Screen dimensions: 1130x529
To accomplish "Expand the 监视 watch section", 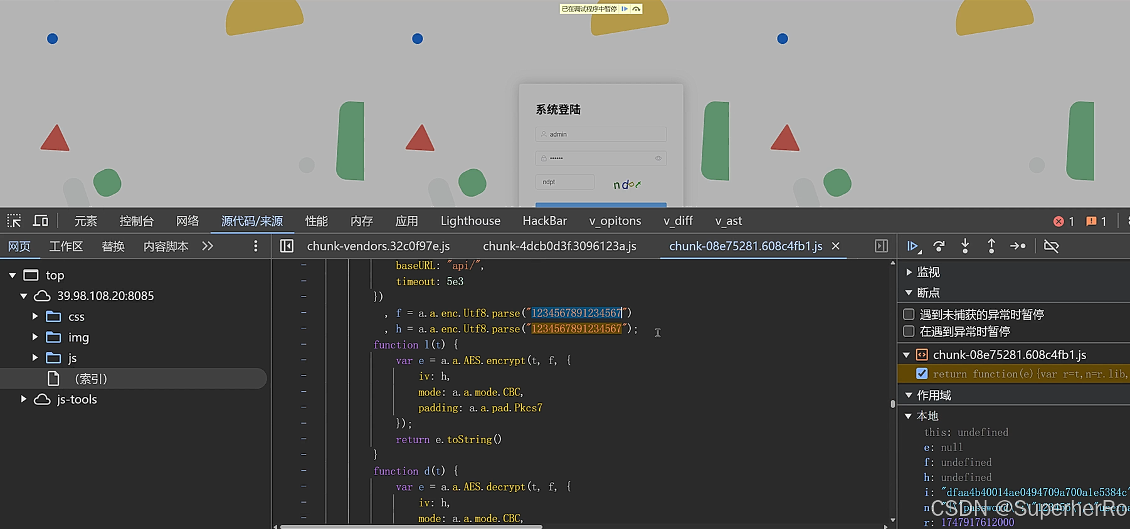I will pyautogui.click(x=909, y=272).
